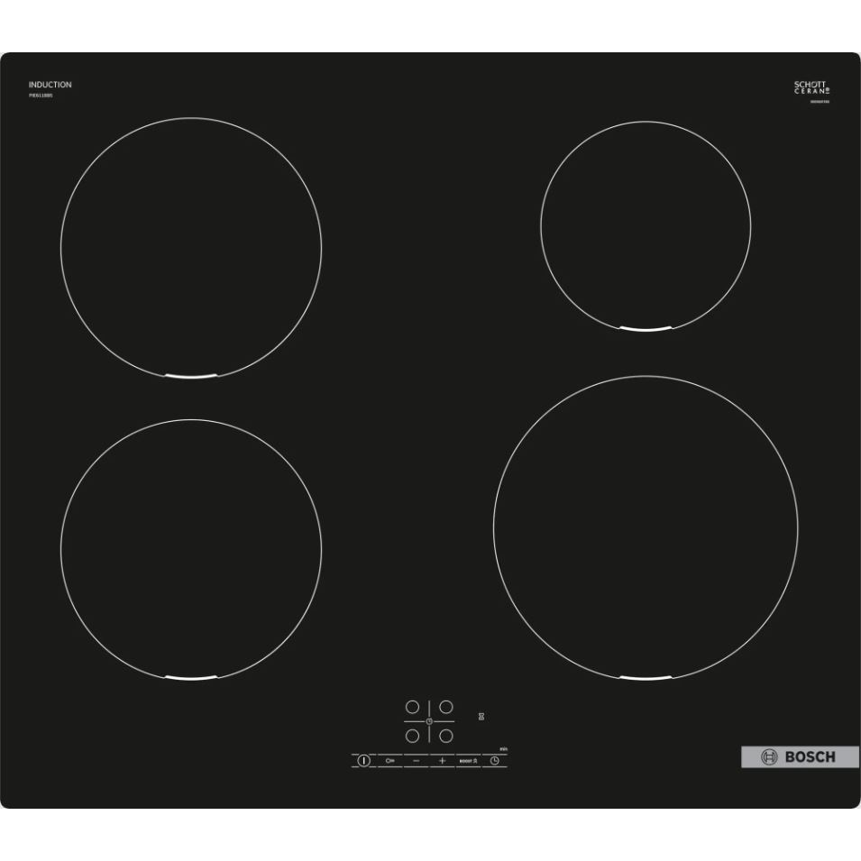Tap the timer clock icon
The image size is (861, 861).
pyautogui.click(x=494, y=761)
